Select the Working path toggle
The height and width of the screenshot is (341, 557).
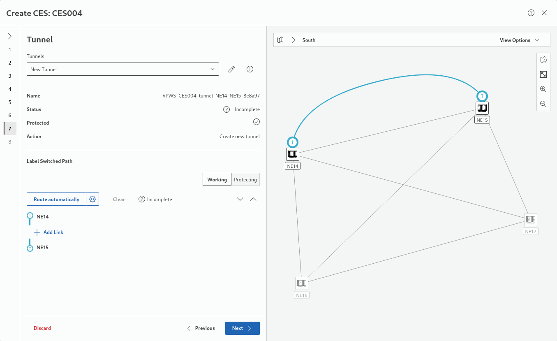point(217,179)
